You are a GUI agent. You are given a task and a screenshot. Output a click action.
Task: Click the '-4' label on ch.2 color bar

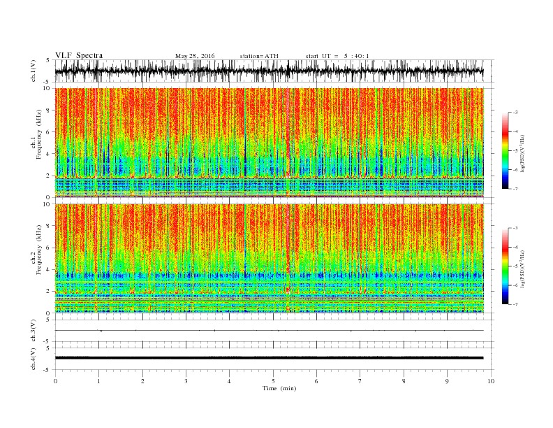[x=515, y=248]
